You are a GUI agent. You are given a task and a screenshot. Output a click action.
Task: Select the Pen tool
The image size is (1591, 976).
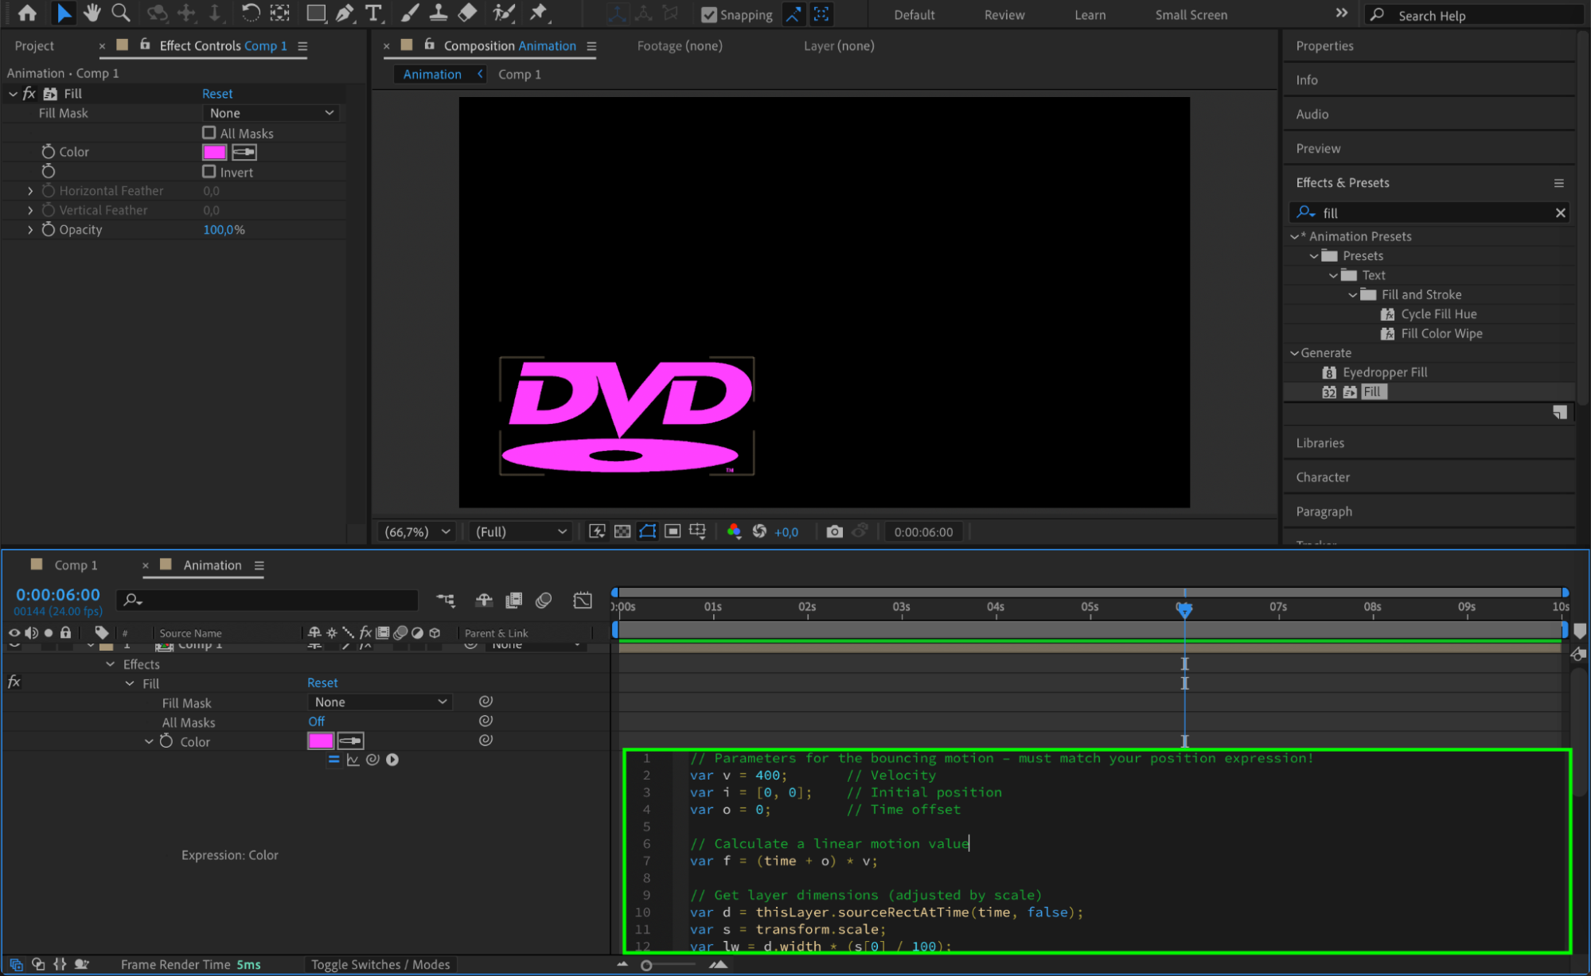click(345, 13)
